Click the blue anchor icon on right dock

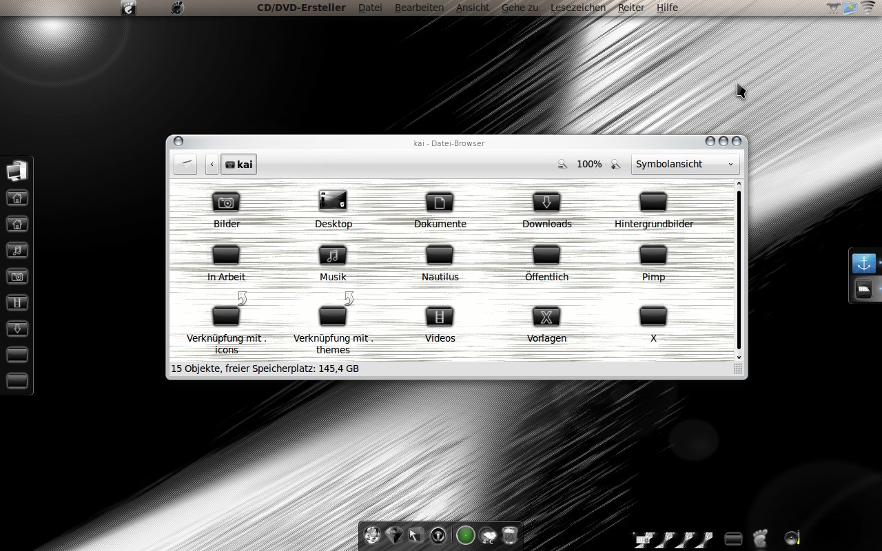pos(863,263)
